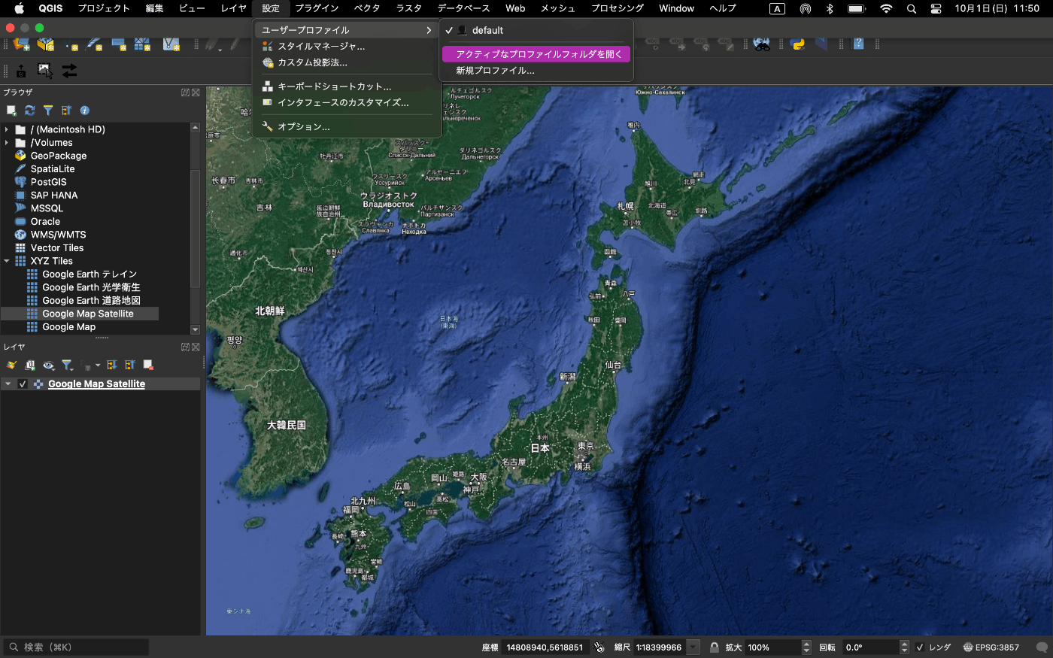The height and width of the screenshot is (658, 1053).
Task: Click the image selection icon with cursor
Action: [45, 71]
